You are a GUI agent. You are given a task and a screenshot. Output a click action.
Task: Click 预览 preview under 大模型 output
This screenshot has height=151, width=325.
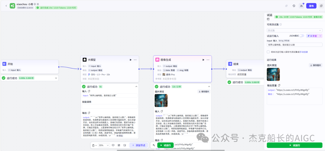coord(119,136)
